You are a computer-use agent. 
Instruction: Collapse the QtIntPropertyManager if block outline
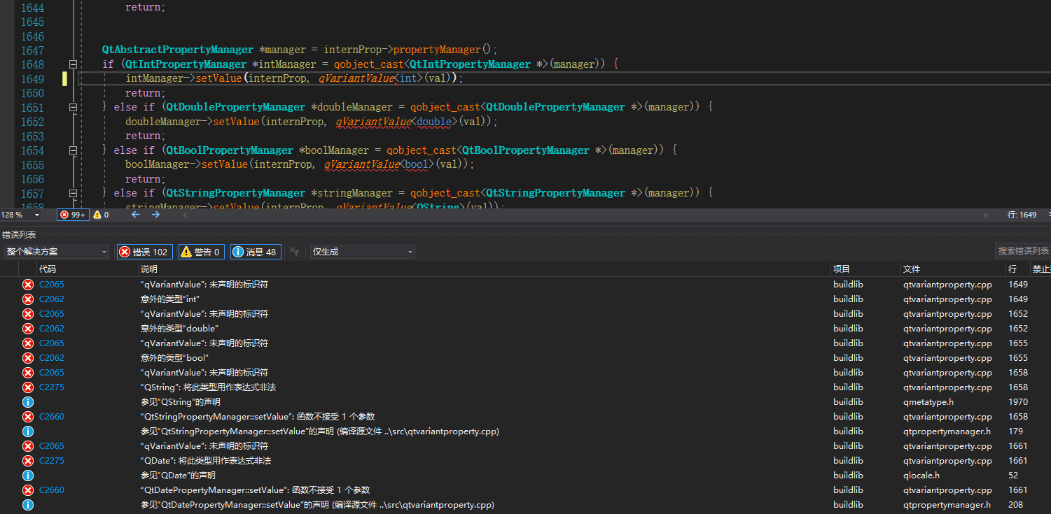click(x=73, y=64)
